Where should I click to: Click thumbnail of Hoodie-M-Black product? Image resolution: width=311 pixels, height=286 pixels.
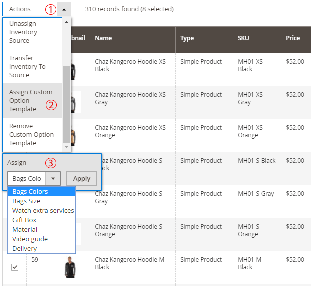coord(70,267)
